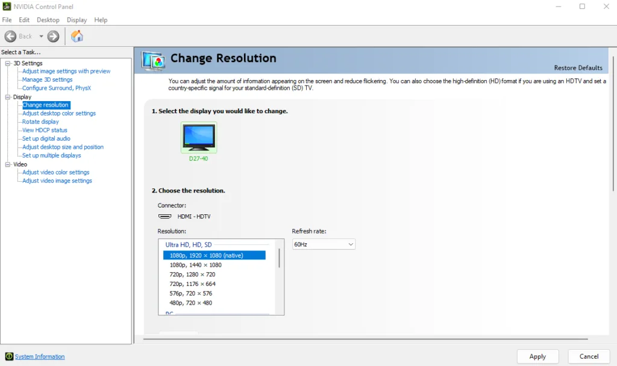Click the main panel horizontal scrollbar

click(366, 338)
